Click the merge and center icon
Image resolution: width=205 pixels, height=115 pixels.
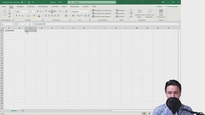pyautogui.click(x=66, y=16)
